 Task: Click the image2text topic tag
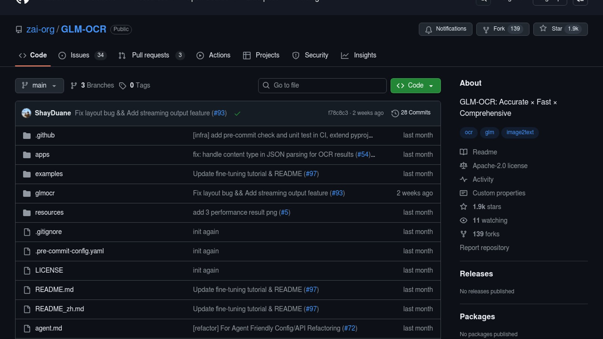click(519, 132)
